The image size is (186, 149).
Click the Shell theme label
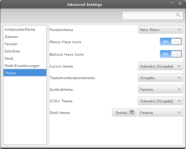pos(60,113)
